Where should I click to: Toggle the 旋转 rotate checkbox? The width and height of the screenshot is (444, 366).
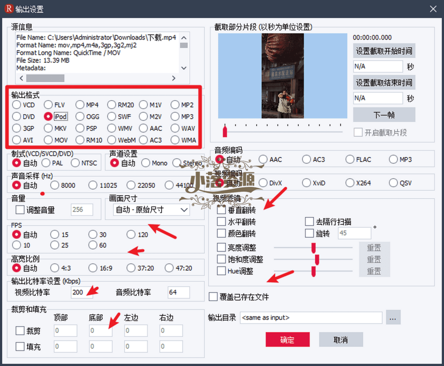pyautogui.click(x=309, y=233)
